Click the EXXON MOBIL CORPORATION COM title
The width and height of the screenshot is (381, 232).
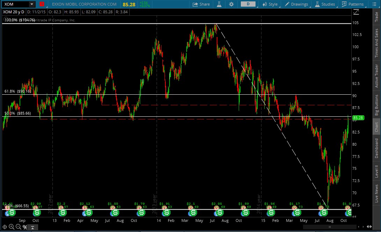84,4
